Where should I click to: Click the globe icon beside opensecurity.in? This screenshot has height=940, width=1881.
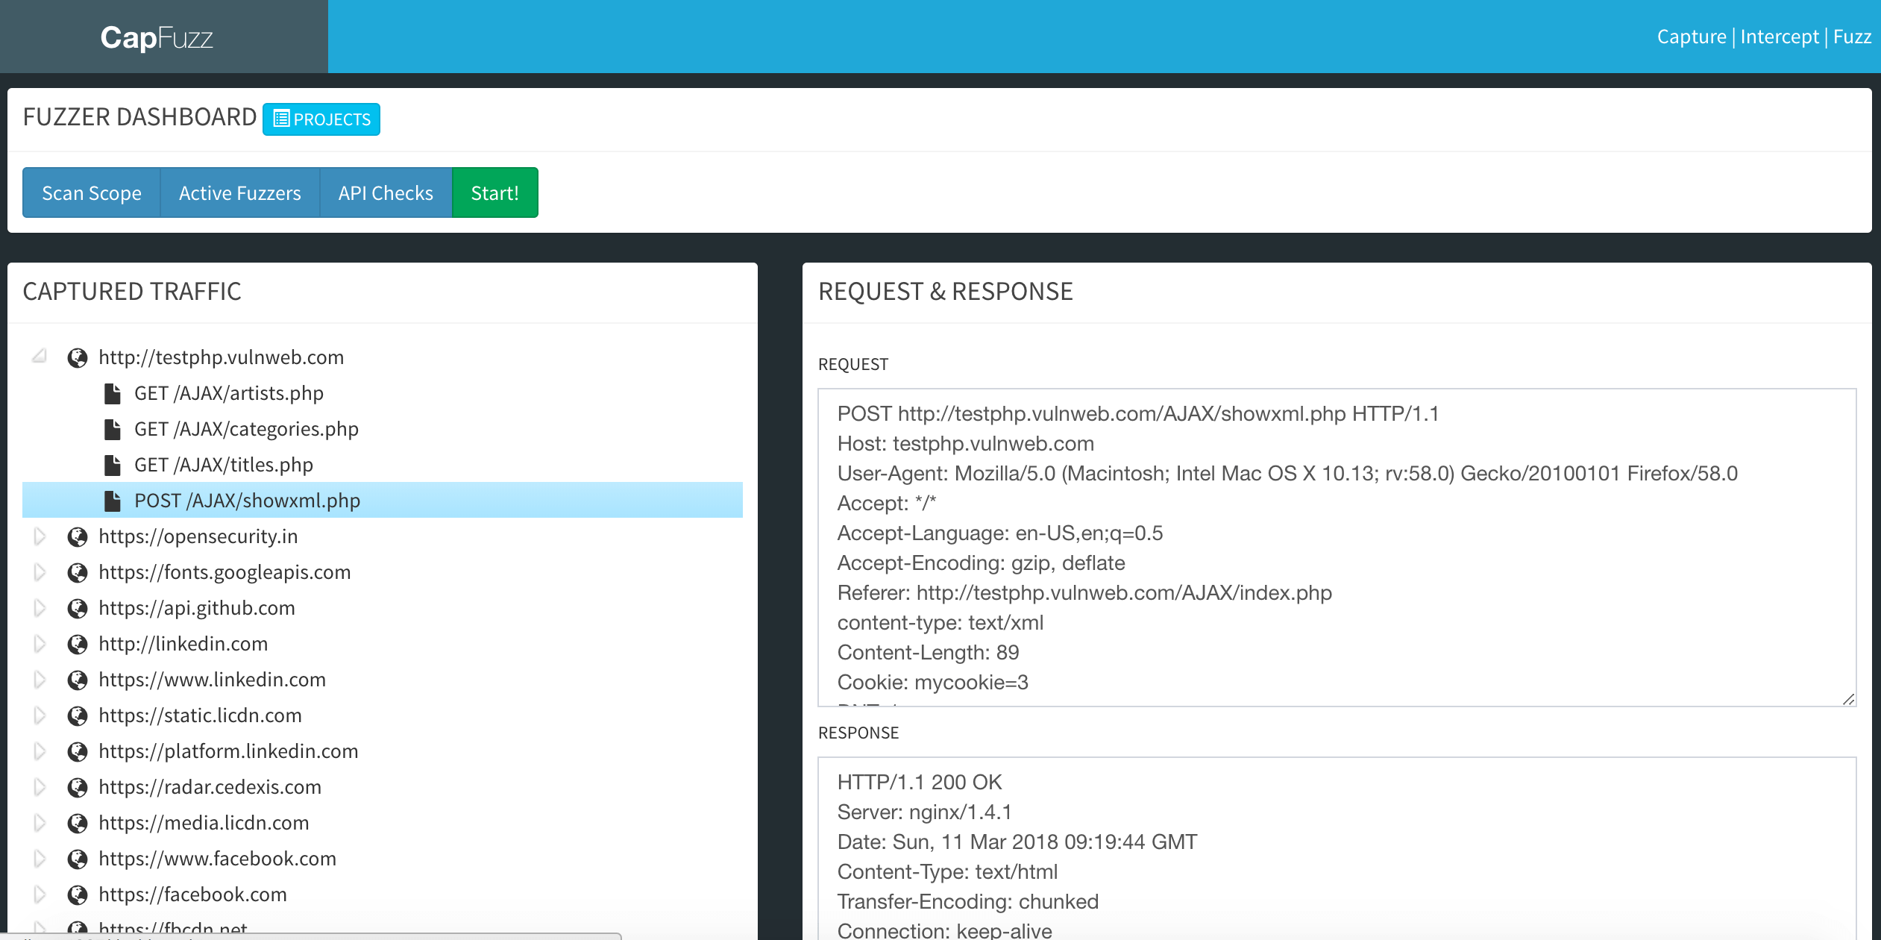tap(78, 537)
